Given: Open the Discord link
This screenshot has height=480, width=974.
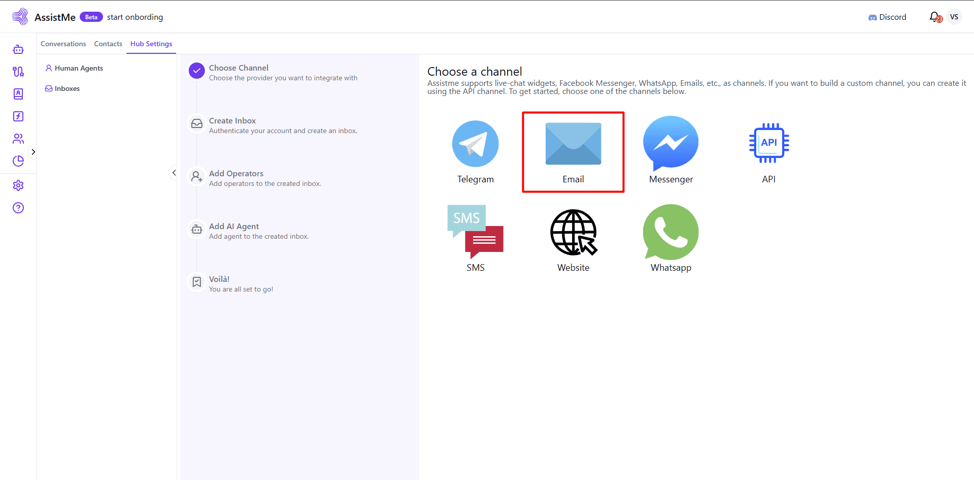Looking at the screenshot, I should 887,17.
